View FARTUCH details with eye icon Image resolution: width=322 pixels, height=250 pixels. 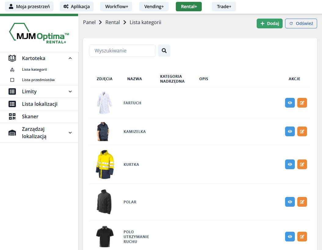pyautogui.click(x=290, y=103)
